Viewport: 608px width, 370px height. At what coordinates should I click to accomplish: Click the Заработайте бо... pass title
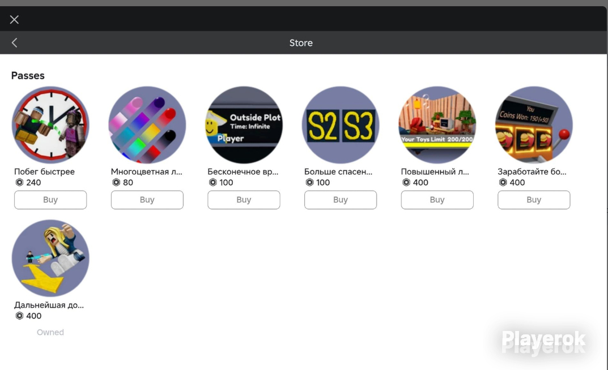click(x=532, y=171)
